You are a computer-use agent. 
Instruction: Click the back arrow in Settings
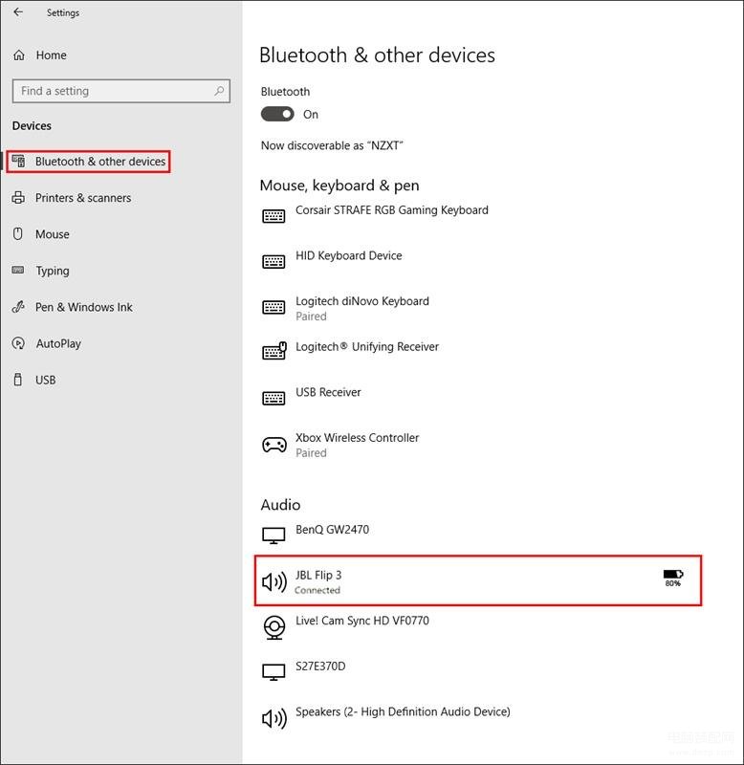pyautogui.click(x=18, y=11)
